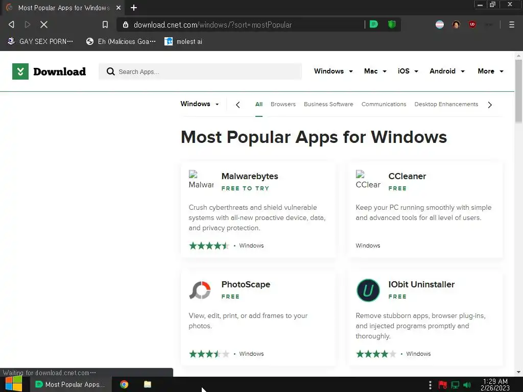The width and height of the screenshot is (523, 392).
Task: Click the search magnifier icon
Action: click(111, 71)
